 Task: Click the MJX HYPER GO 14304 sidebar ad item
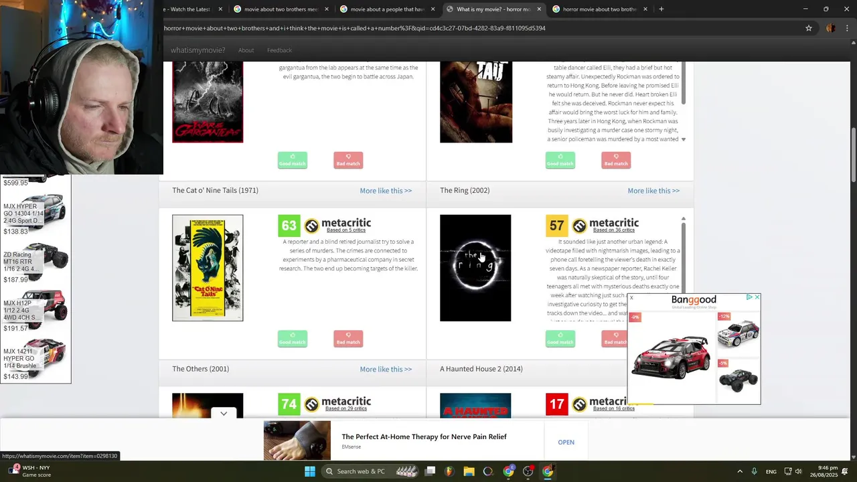(35, 214)
